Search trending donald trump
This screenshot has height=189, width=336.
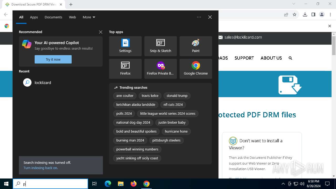tap(177, 96)
